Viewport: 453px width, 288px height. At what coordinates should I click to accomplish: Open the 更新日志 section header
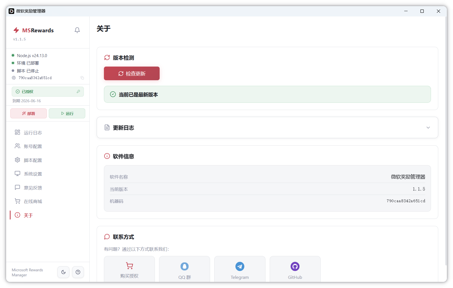[x=267, y=128]
